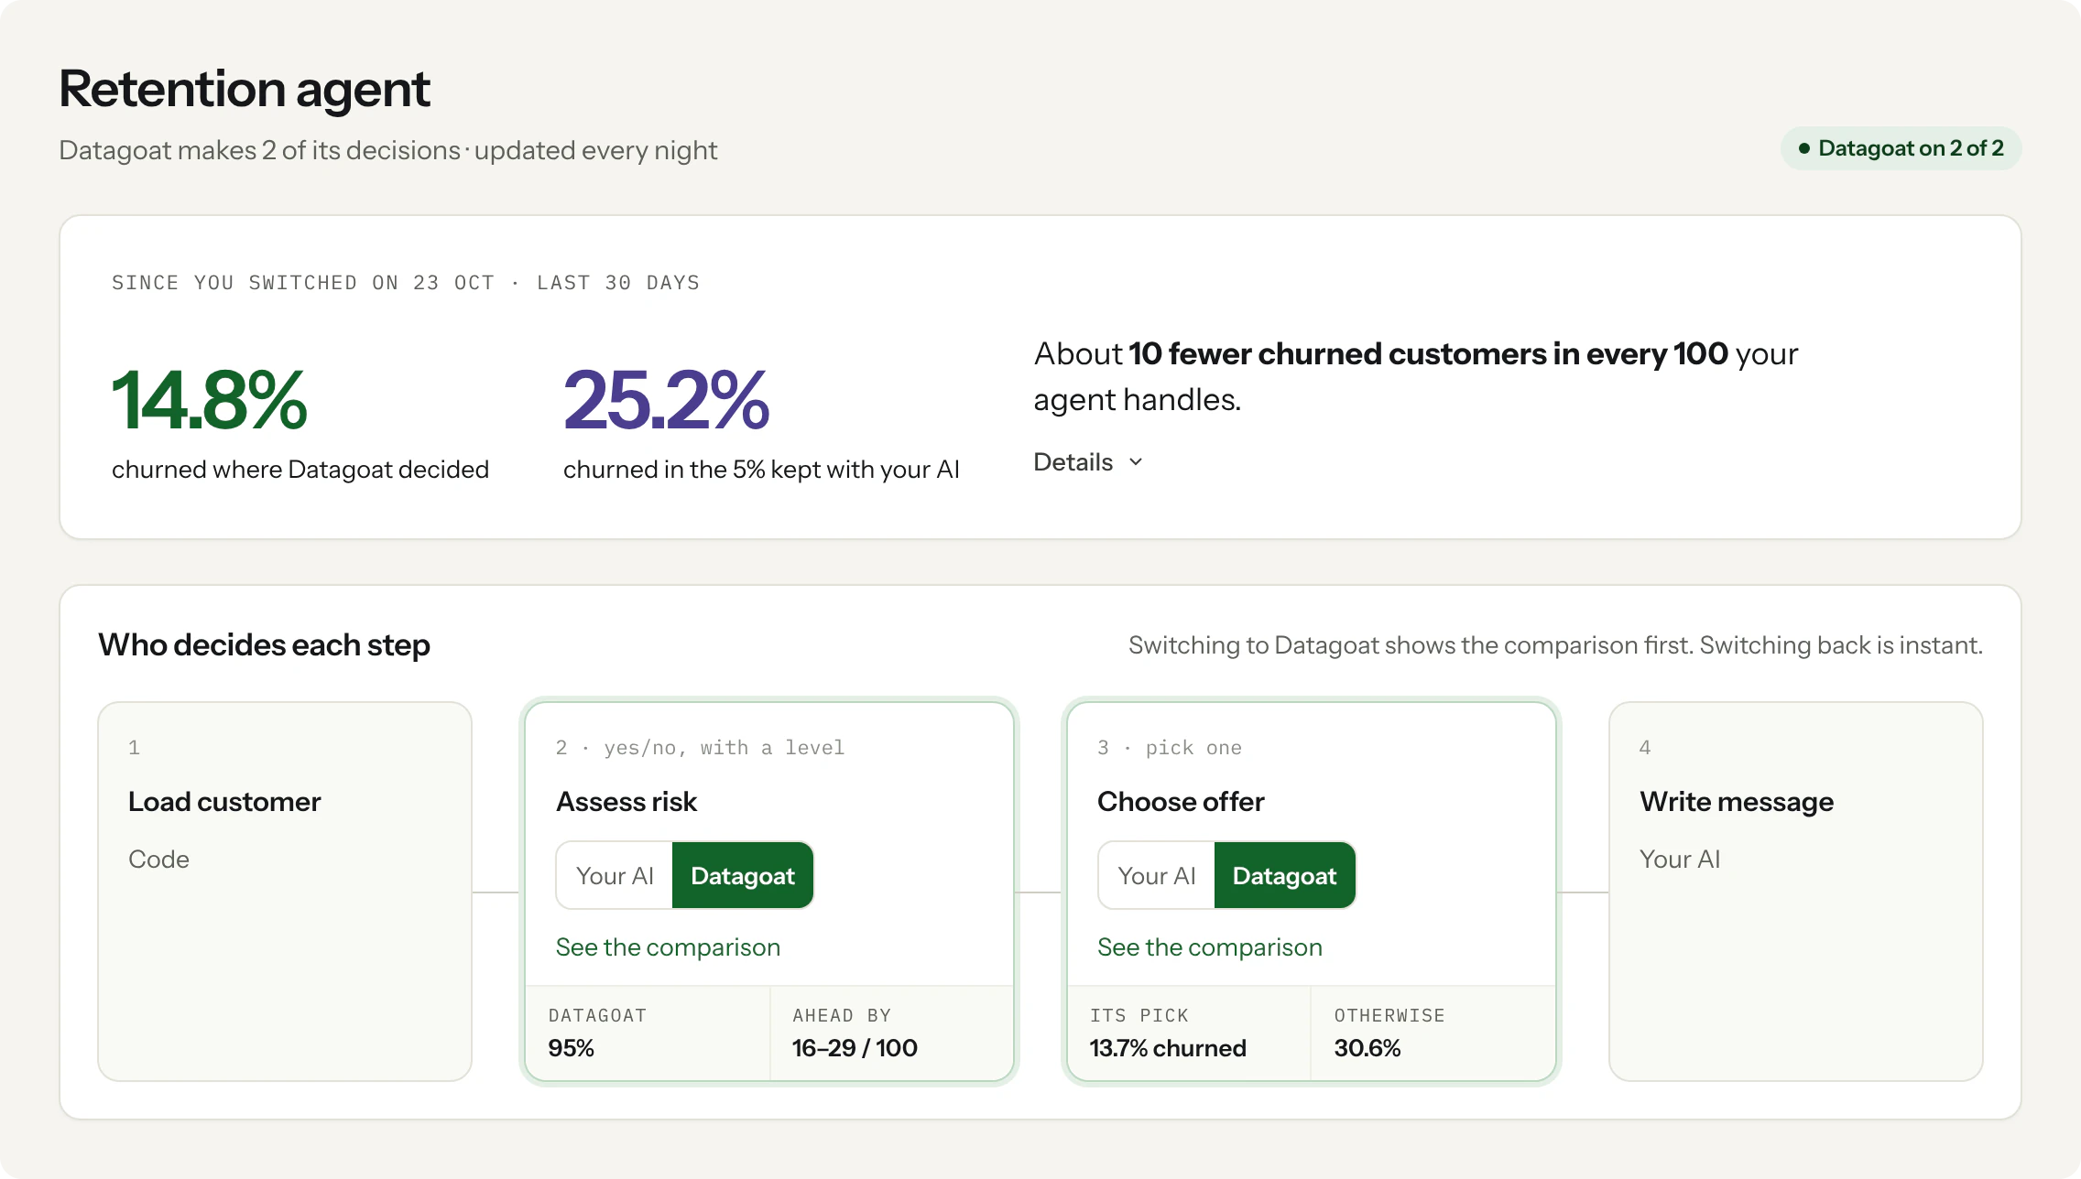Image resolution: width=2081 pixels, height=1179 pixels.
Task: Click the AHEAD BY 16–29 / 100 value
Action: pyautogui.click(x=855, y=1048)
